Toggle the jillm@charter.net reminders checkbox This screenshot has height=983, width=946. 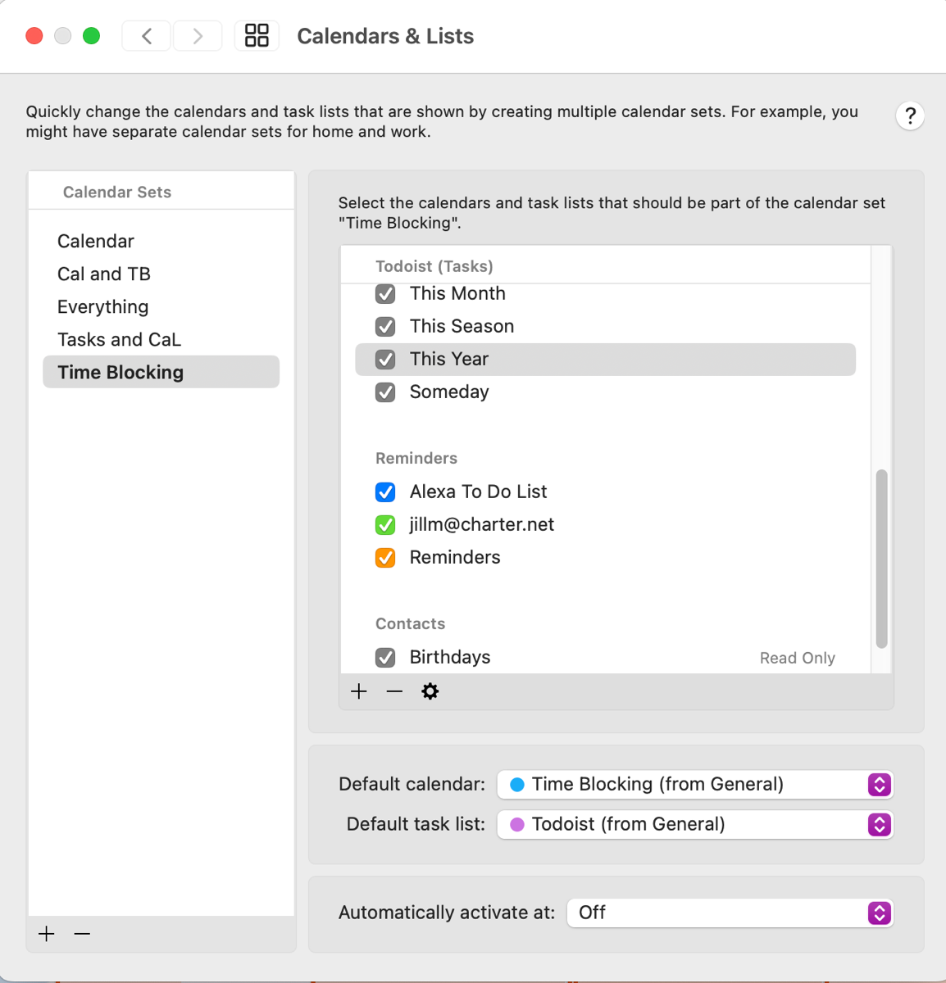click(385, 525)
